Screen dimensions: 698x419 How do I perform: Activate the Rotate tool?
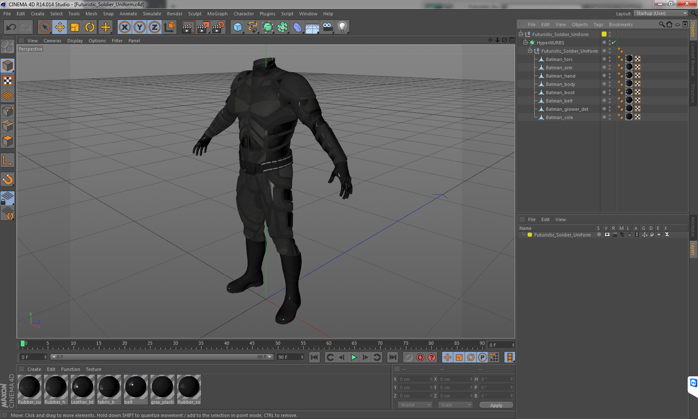click(90, 27)
